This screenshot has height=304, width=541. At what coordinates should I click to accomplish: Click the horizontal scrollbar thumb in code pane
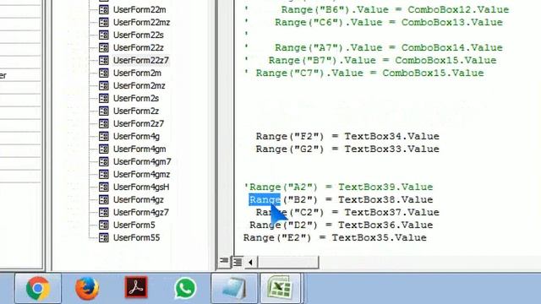(287, 263)
